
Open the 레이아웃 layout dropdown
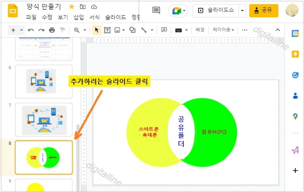223,30
